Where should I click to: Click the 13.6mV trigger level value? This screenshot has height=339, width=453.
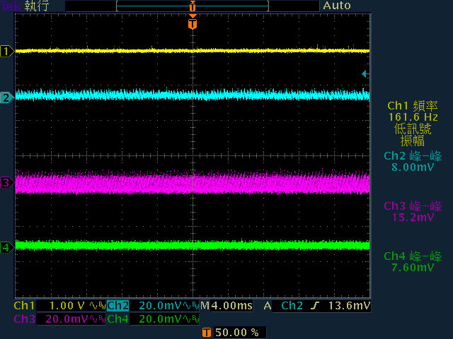[x=349, y=306]
